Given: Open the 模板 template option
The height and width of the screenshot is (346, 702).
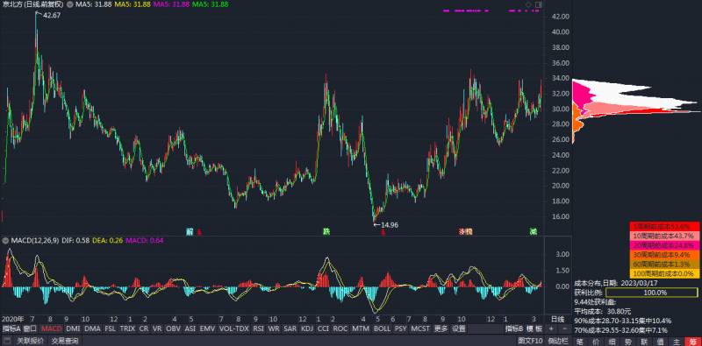Looking at the screenshot, I should (534, 328).
